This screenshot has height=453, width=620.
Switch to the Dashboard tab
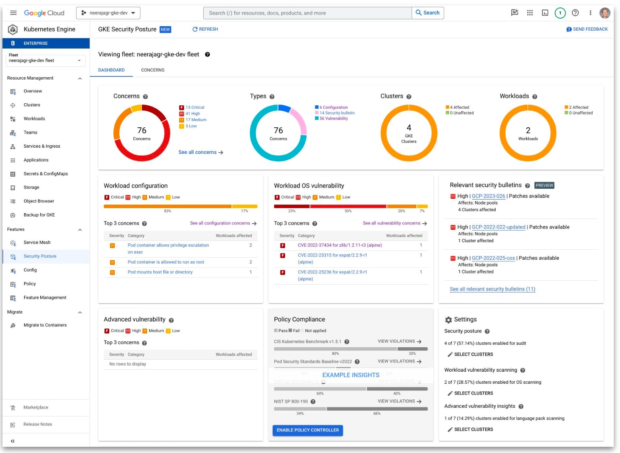click(x=111, y=70)
